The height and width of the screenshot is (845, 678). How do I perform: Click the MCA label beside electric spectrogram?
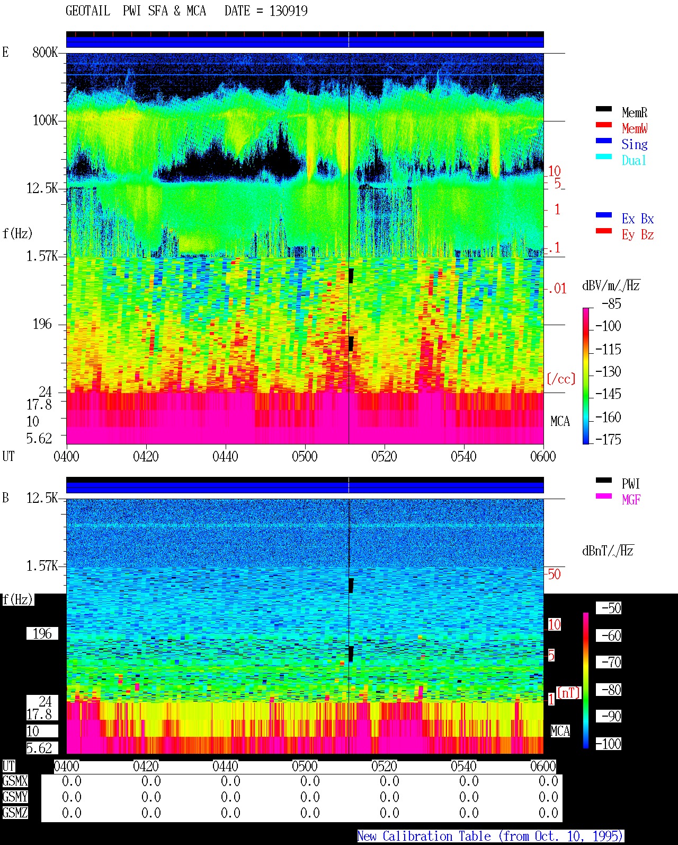coord(560,422)
